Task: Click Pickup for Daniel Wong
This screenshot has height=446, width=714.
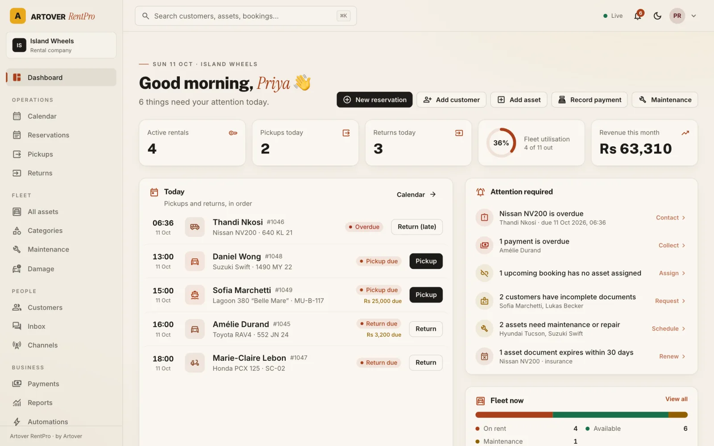Action: 426,261
